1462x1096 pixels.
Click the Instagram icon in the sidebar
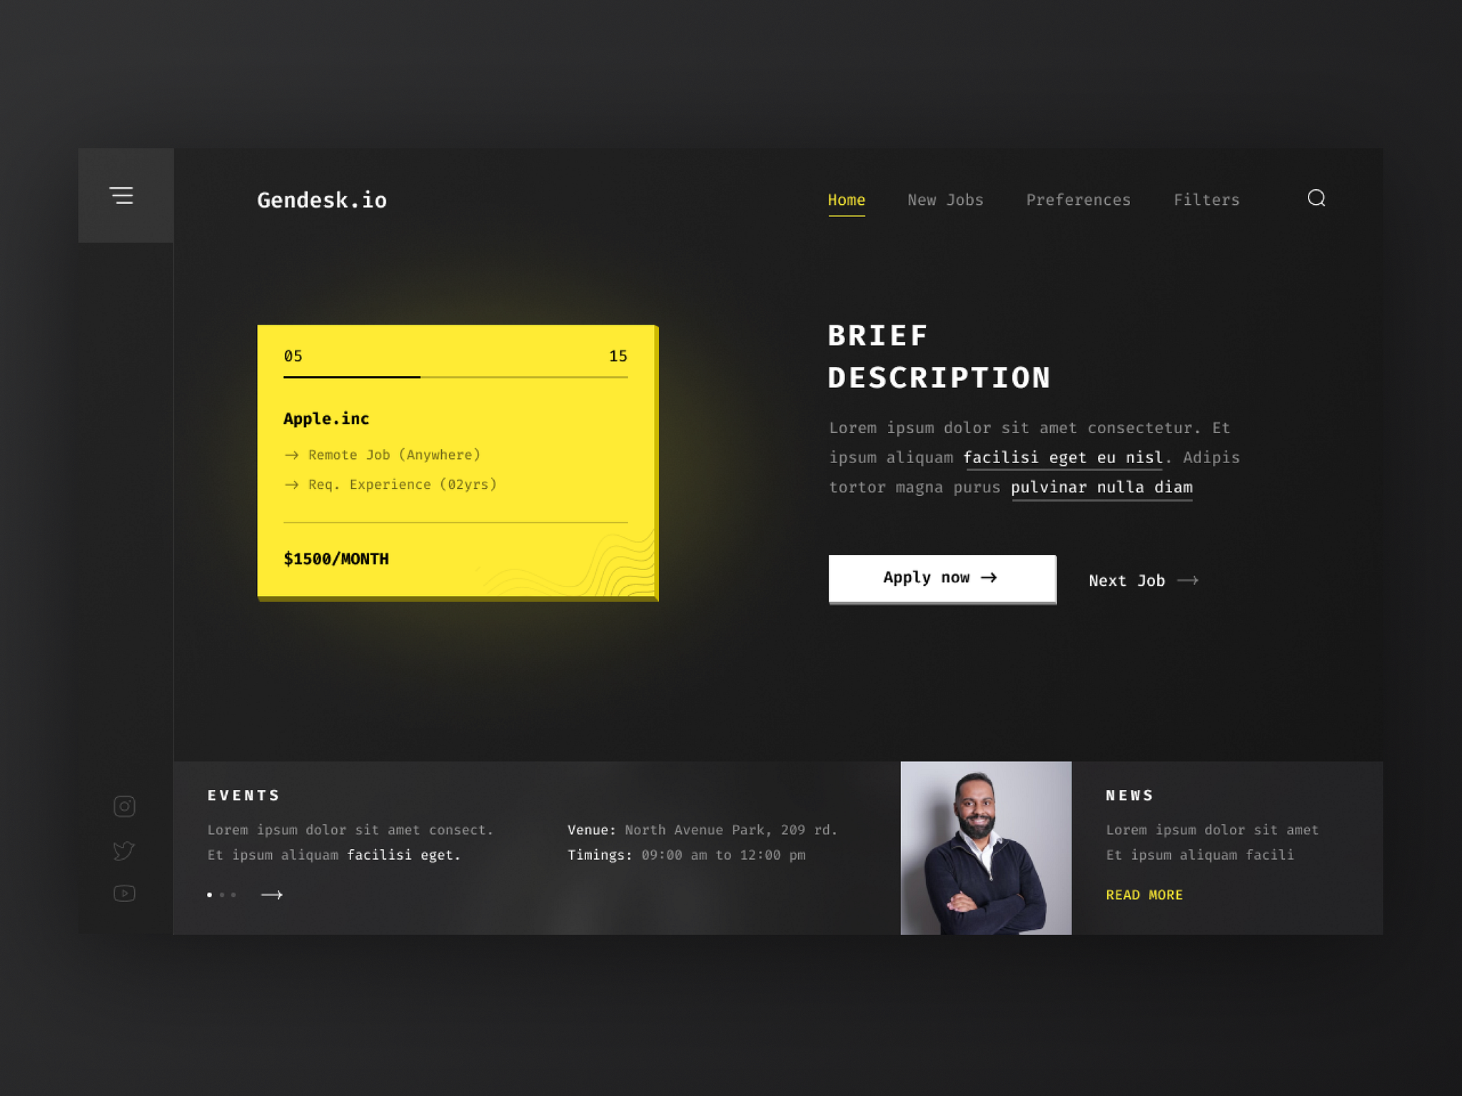coord(123,806)
